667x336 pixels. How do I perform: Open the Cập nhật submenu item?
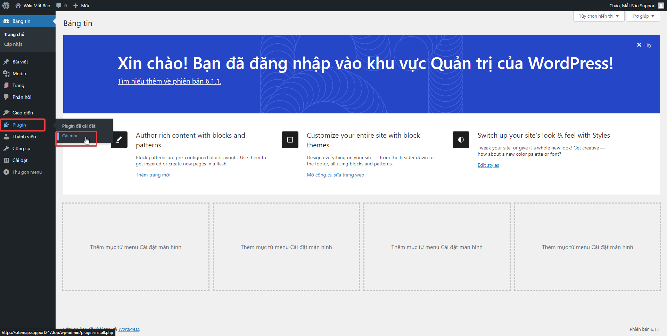[x=13, y=44]
